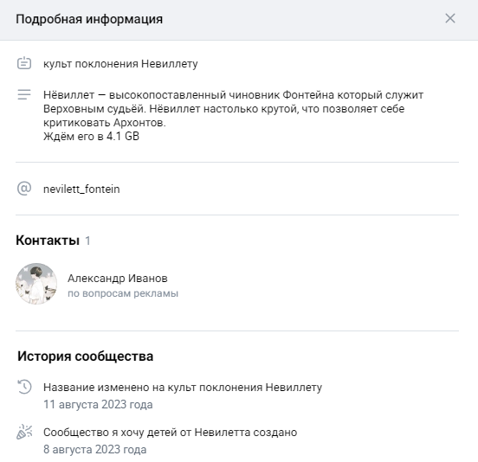Click the 11 августа 2023 года date
Screen dimensions: 478x462
[98, 404]
